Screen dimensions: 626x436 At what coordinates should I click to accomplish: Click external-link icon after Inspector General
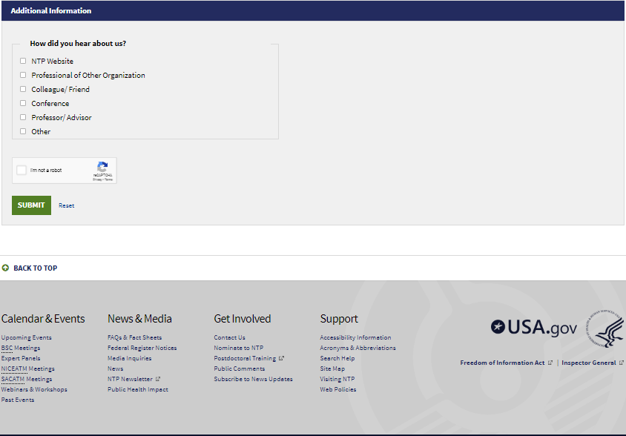click(x=622, y=363)
